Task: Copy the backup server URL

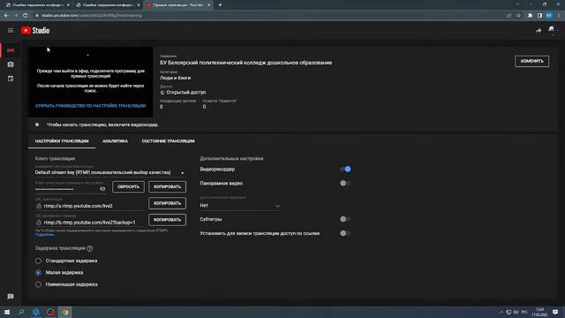Action: point(167,220)
